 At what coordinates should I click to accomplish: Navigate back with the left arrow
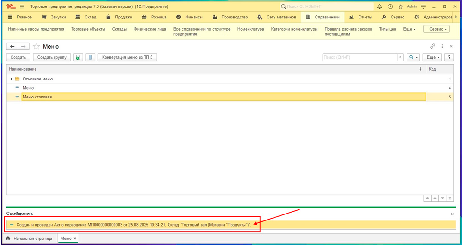pos(12,47)
